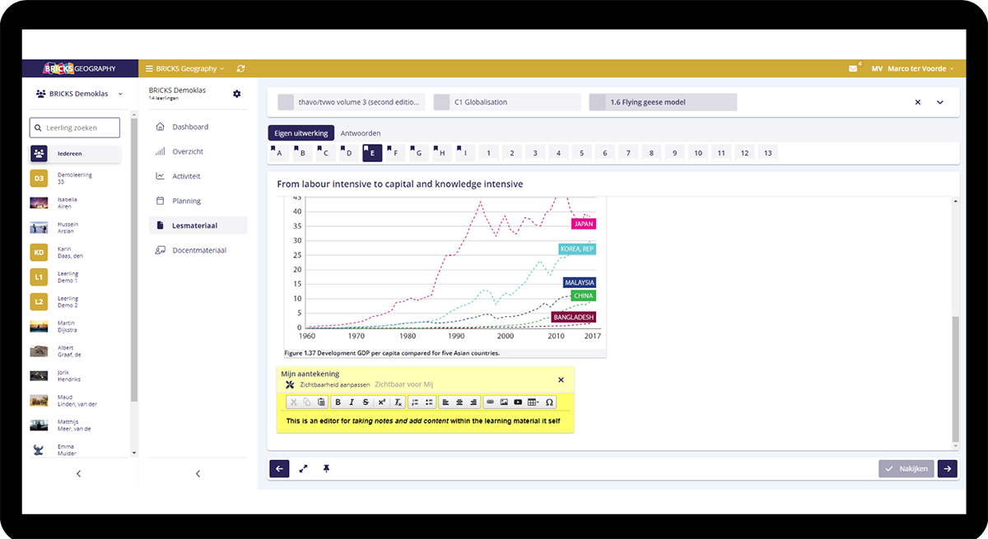Click the mail notifications envelope icon
Viewport: 988px width, 539px height.
coord(853,68)
